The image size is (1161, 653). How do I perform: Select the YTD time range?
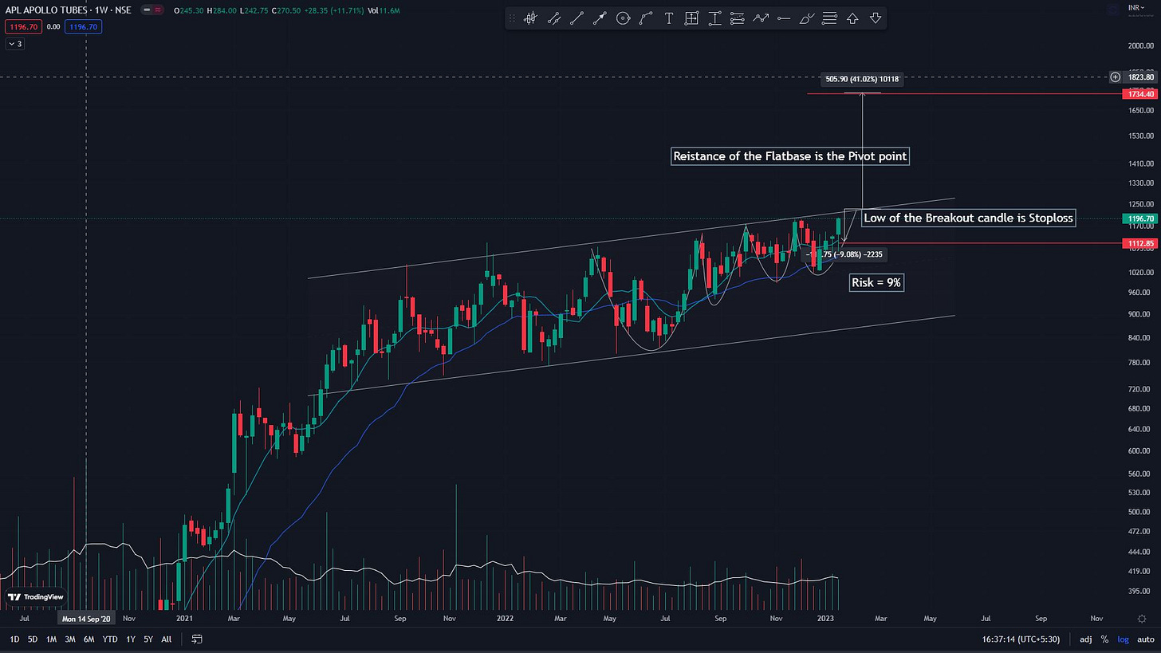pyautogui.click(x=110, y=639)
